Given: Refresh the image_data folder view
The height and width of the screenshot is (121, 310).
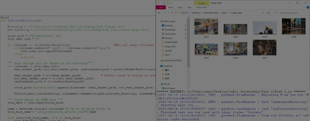Looking at the screenshot, I should [269, 13].
